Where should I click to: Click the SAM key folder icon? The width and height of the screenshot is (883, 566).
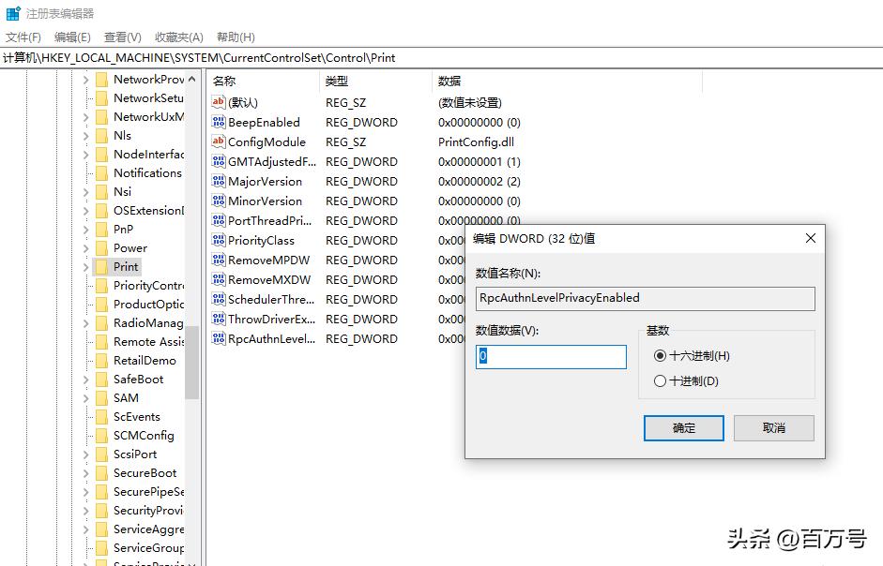click(x=100, y=397)
